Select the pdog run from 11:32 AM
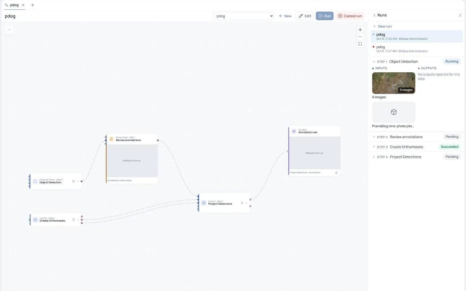This screenshot has height=291, width=466. click(x=416, y=36)
